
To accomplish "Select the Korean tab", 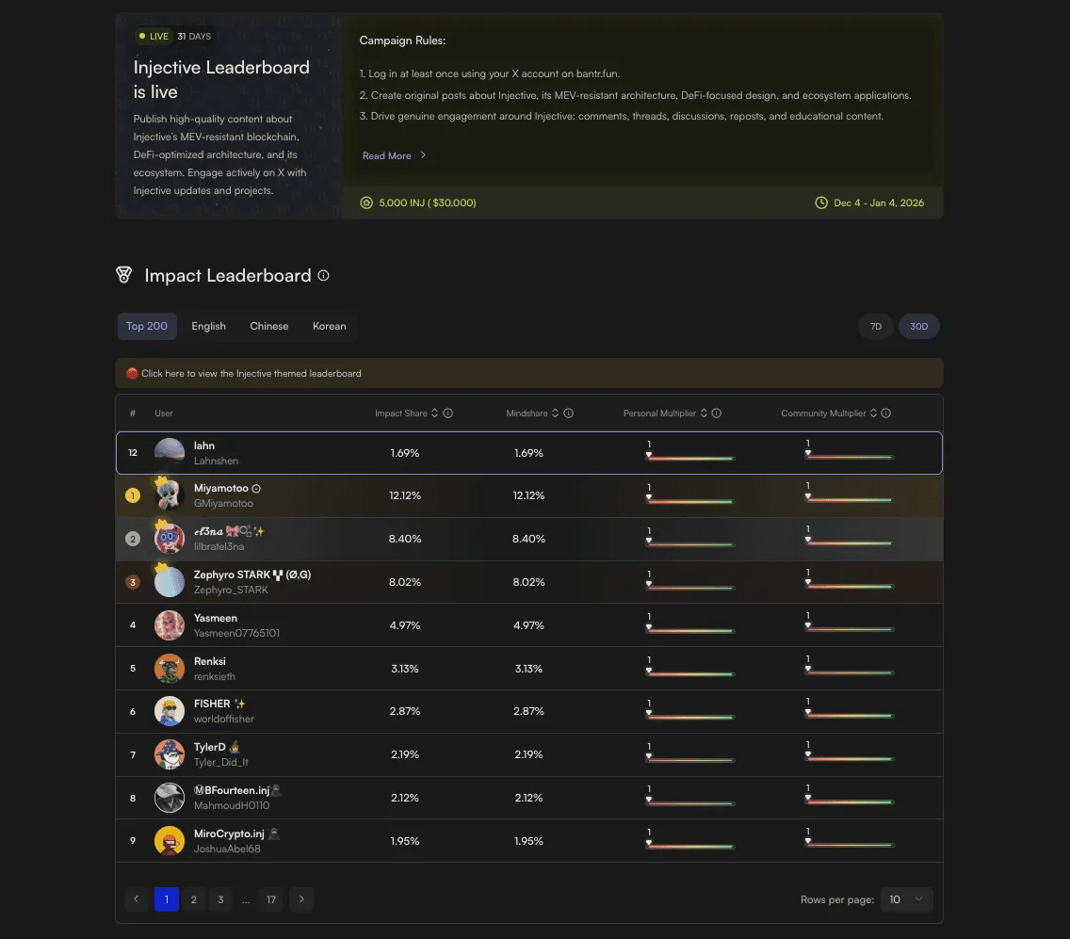I will pos(329,326).
